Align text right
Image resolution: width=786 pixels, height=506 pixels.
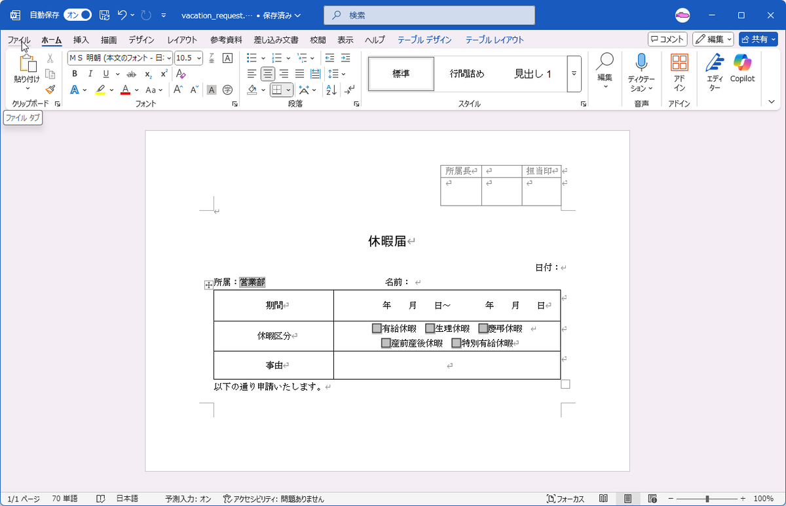pyautogui.click(x=284, y=73)
